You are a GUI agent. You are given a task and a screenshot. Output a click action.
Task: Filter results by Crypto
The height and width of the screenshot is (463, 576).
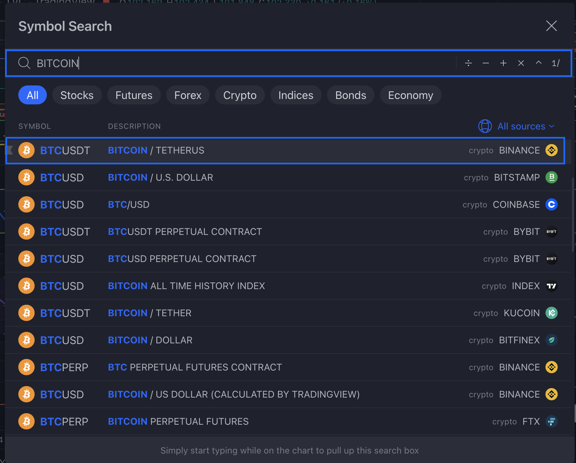pos(240,95)
